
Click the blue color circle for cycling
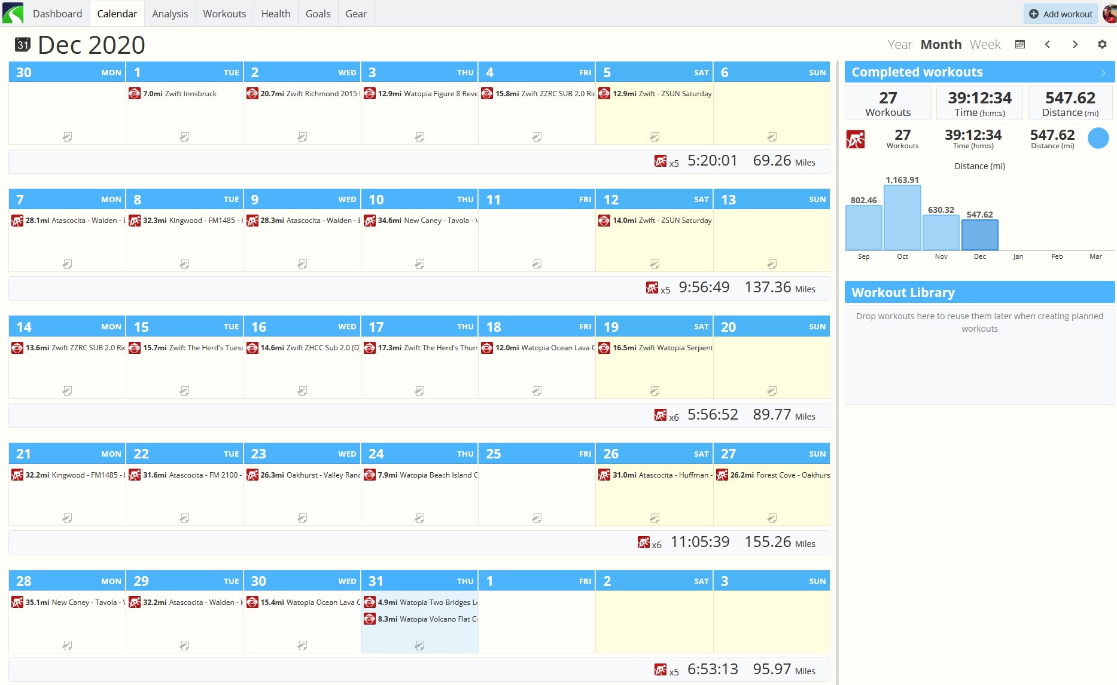[x=1098, y=138]
